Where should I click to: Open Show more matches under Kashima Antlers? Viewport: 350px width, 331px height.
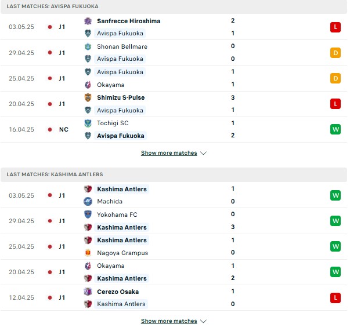point(169,321)
